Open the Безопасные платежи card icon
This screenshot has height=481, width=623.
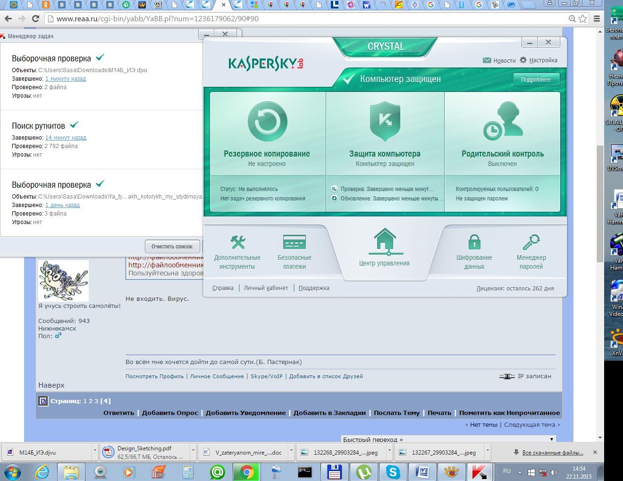[x=295, y=242]
